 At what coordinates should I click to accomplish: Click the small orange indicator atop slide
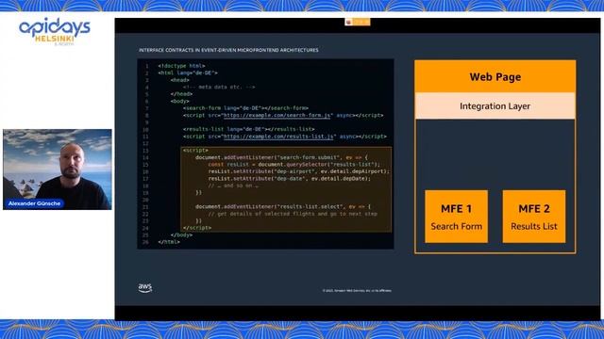(358, 22)
